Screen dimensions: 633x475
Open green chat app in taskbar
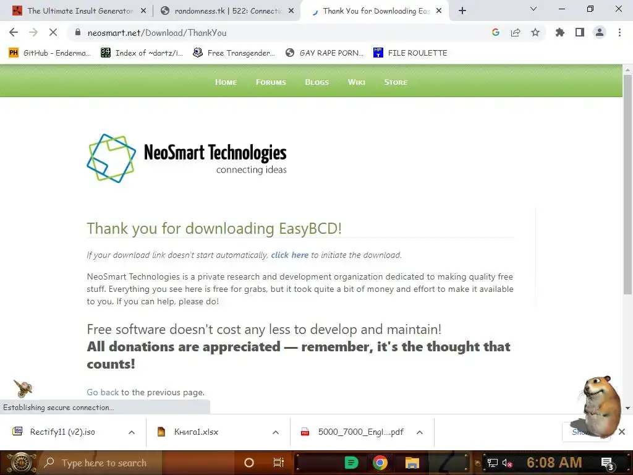coord(351,463)
